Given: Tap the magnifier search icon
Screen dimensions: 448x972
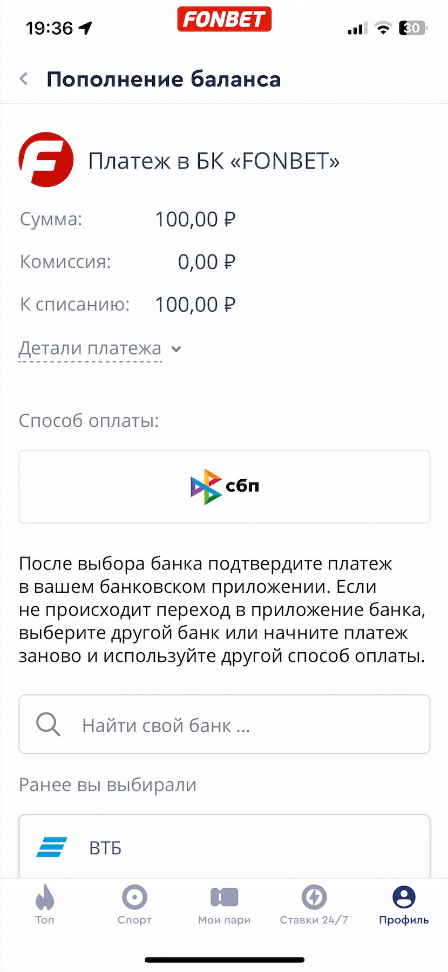Looking at the screenshot, I should (x=48, y=724).
